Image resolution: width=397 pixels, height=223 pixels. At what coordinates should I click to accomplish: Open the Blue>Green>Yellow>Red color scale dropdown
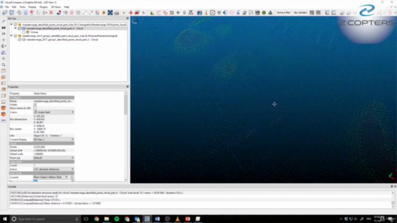click(51, 177)
